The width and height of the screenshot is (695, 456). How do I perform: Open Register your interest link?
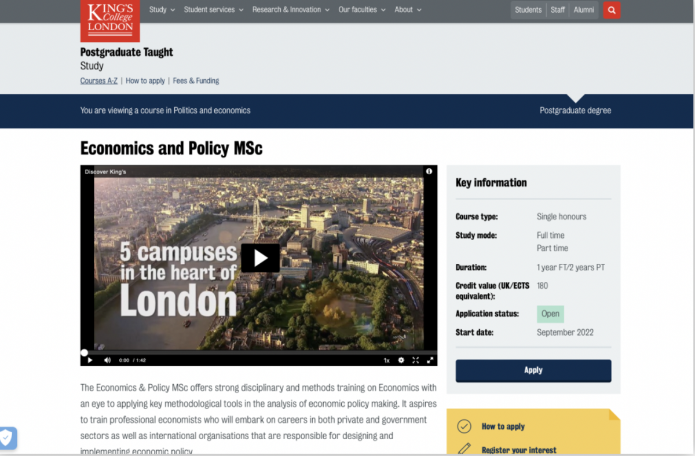[x=519, y=450]
